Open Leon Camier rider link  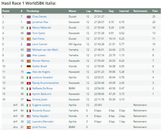[40, 44]
